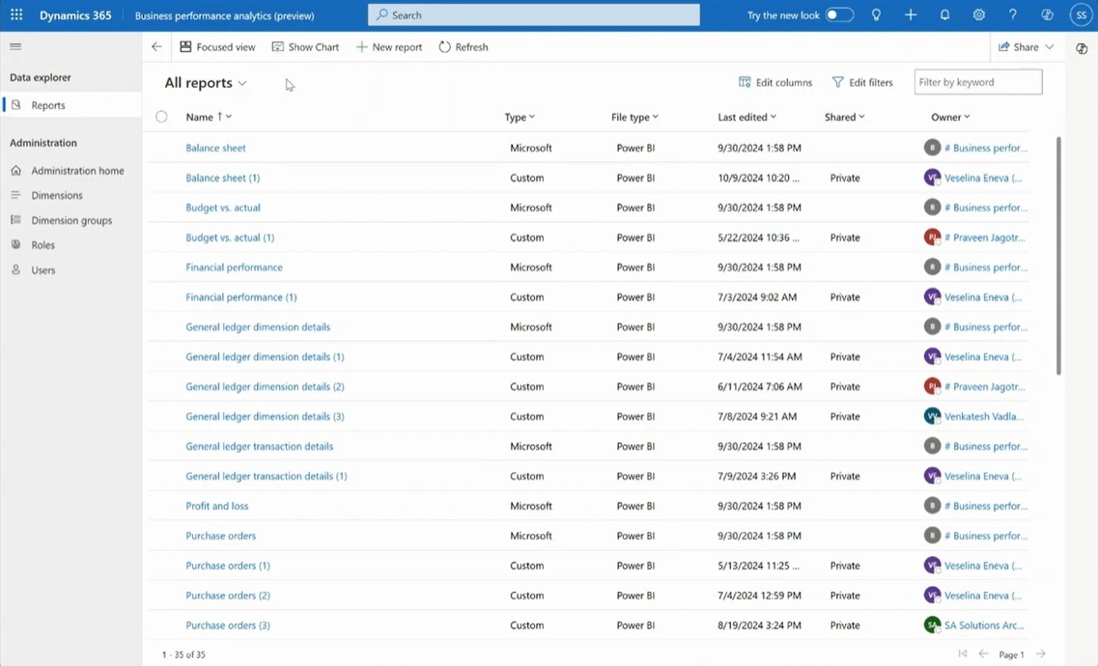Screen dimensions: 1098x666
Task: Open the Owner column menu
Action: (x=950, y=117)
